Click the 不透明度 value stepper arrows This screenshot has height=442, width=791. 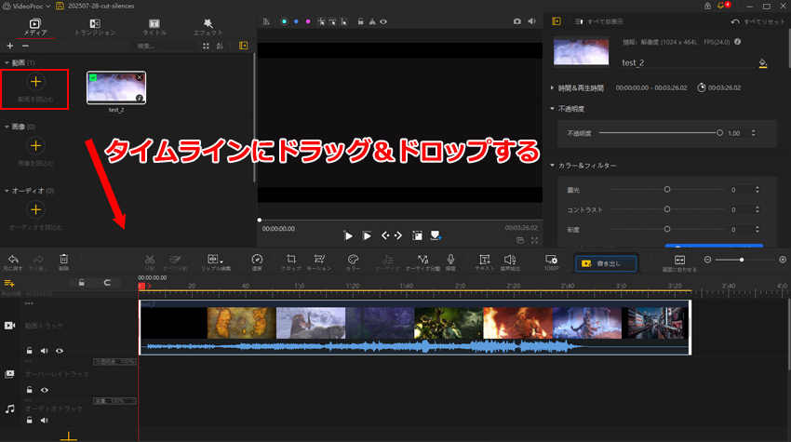(754, 133)
